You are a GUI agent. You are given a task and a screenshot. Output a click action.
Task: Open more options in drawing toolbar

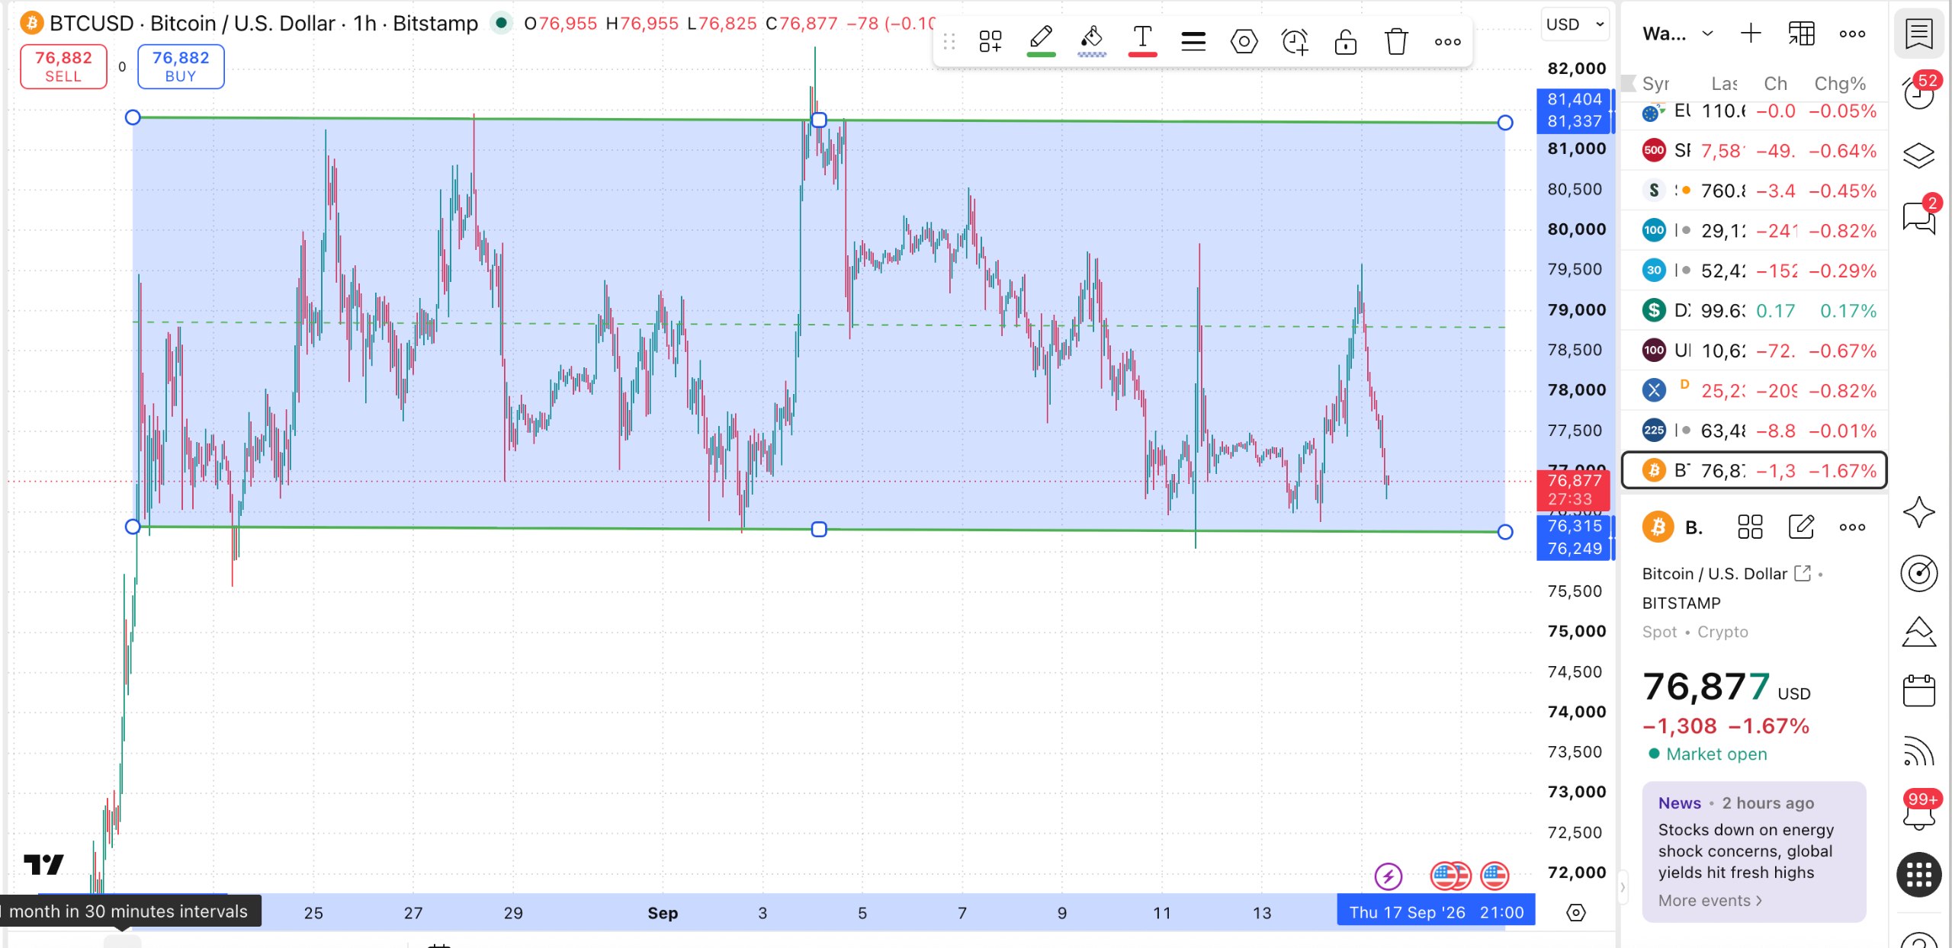1447,42
